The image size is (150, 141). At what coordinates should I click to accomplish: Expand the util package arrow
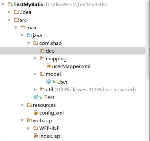pyautogui.click(x=35, y=89)
